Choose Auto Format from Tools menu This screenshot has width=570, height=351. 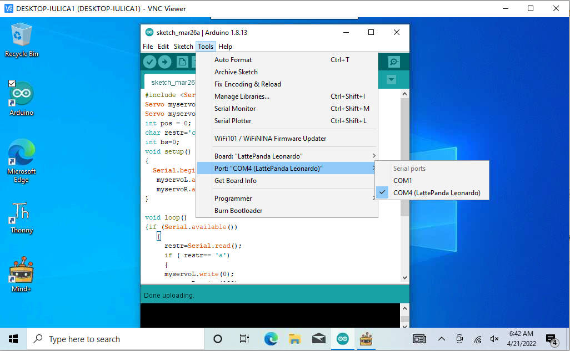point(287,60)
